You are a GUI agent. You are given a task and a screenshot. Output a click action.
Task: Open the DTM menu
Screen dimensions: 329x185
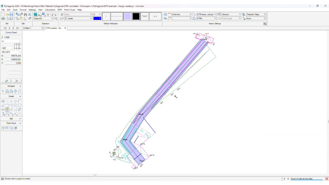60,10
